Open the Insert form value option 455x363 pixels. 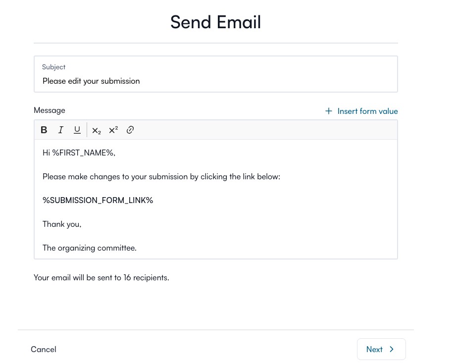click(367, 111)
